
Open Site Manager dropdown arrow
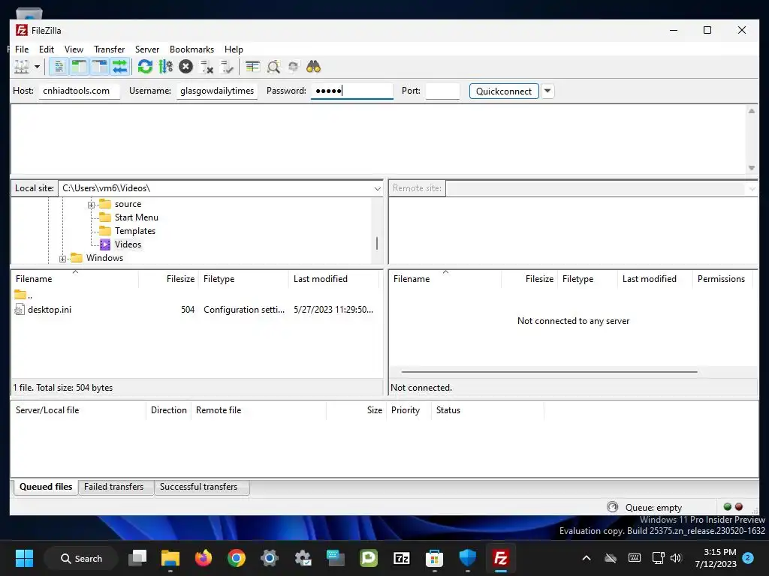pos(37,67)
